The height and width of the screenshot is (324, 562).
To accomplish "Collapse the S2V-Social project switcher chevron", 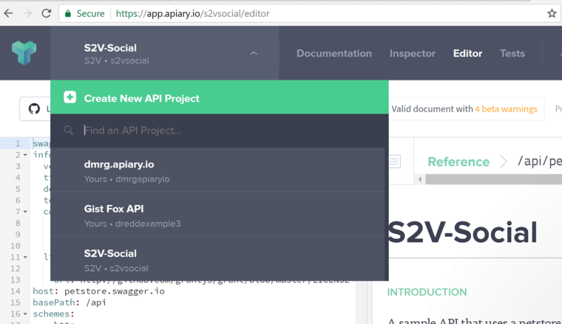I will (x=254, y=54).
